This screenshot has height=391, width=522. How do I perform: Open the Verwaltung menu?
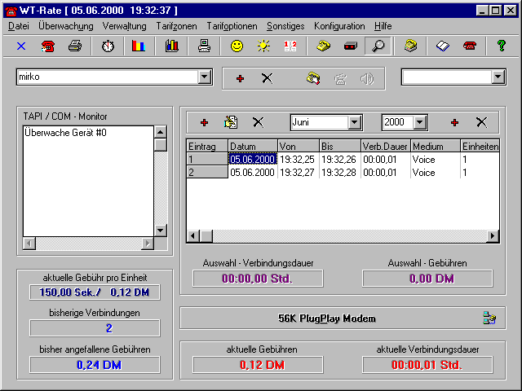[x=125, y=26]
